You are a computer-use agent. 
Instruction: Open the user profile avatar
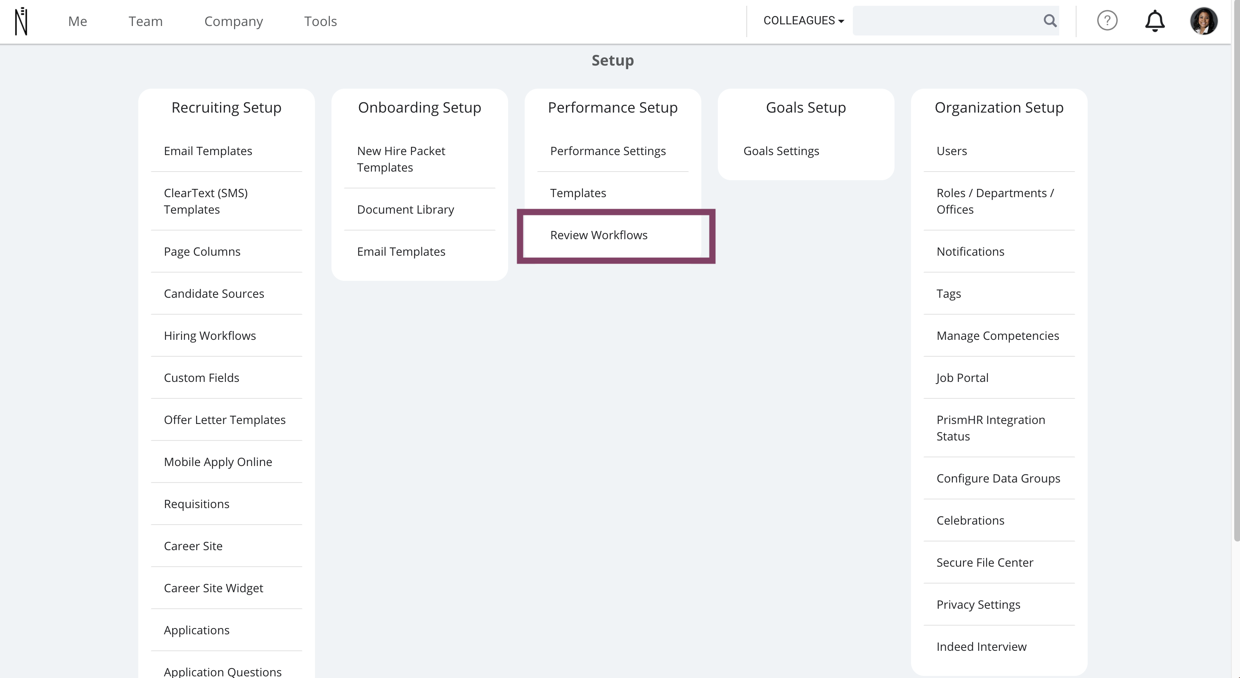click(1203, 21)
